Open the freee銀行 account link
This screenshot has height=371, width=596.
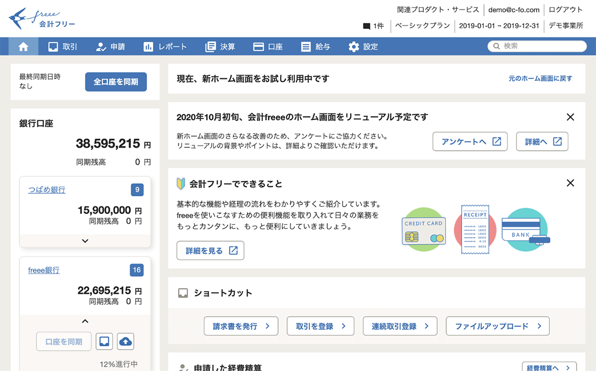click(44, 270)
